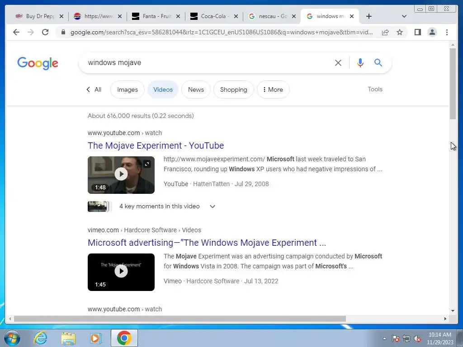This screenshot has width=463, height=347.
Task: Open a new tab with plus button
Action: pos(369,16)
